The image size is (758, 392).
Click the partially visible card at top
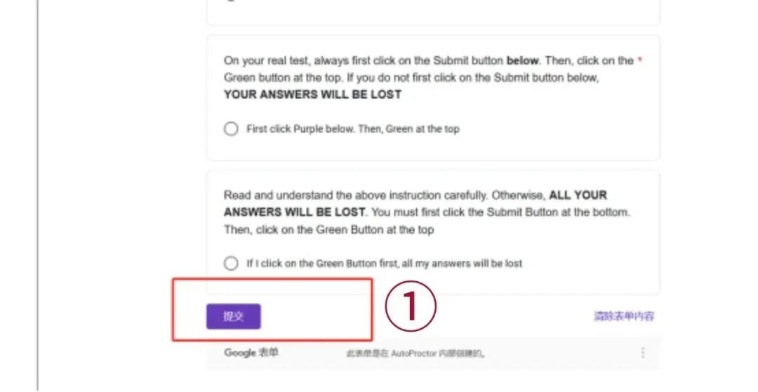click(433, 13)
